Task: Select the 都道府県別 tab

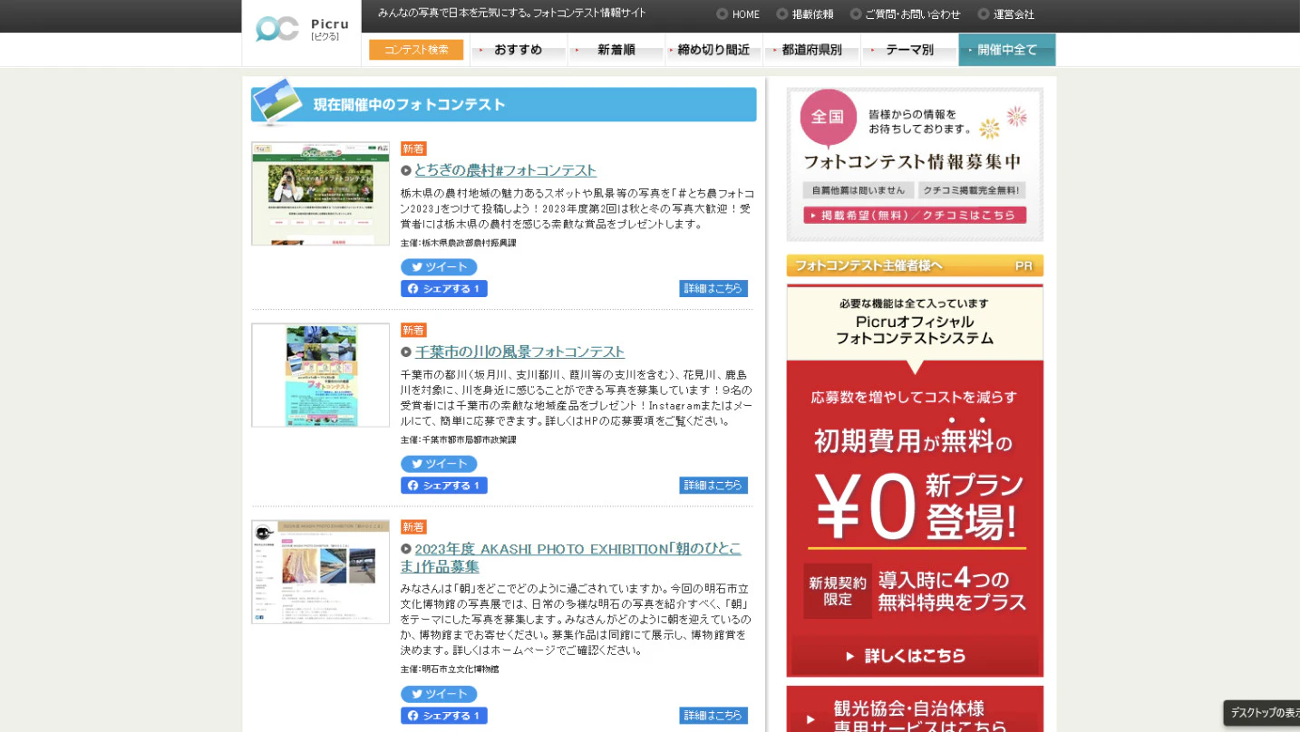Action: [812, 50]
